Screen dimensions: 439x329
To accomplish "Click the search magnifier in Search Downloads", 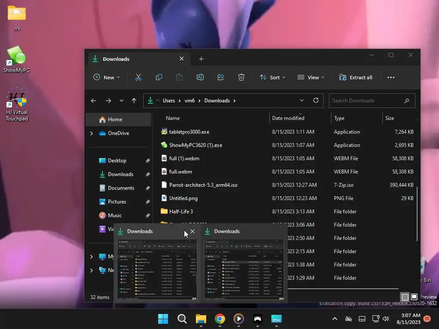I will click(406, 101).
